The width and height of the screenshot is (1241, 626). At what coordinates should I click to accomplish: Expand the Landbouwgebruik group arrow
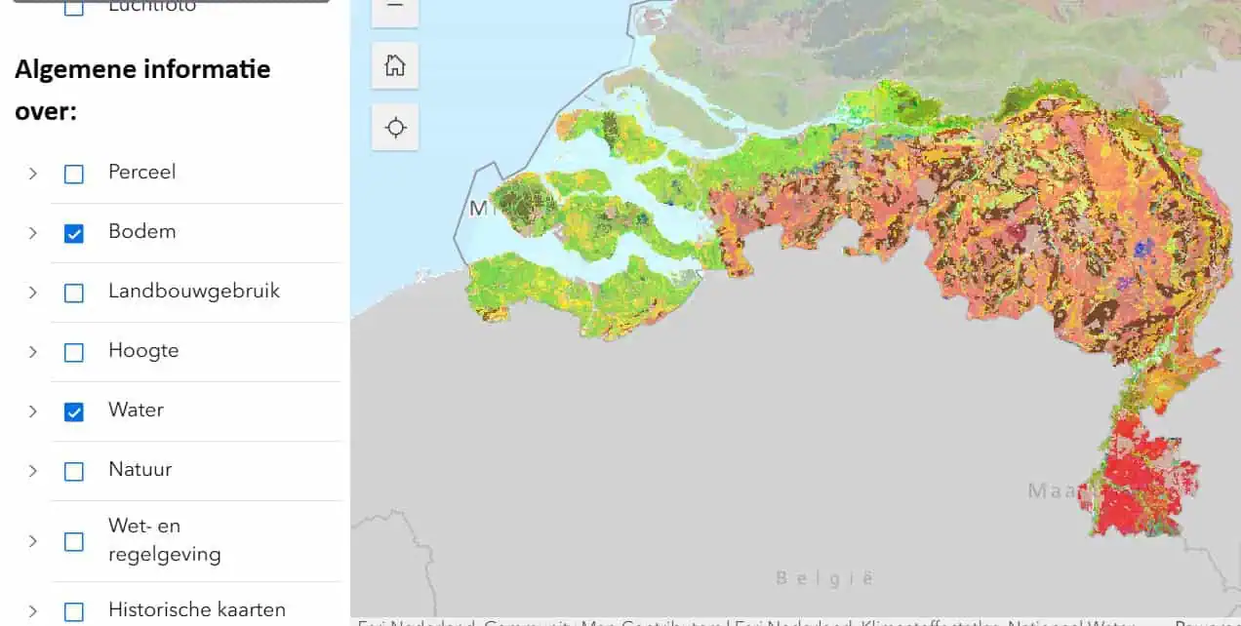click(x=33, y=293)
